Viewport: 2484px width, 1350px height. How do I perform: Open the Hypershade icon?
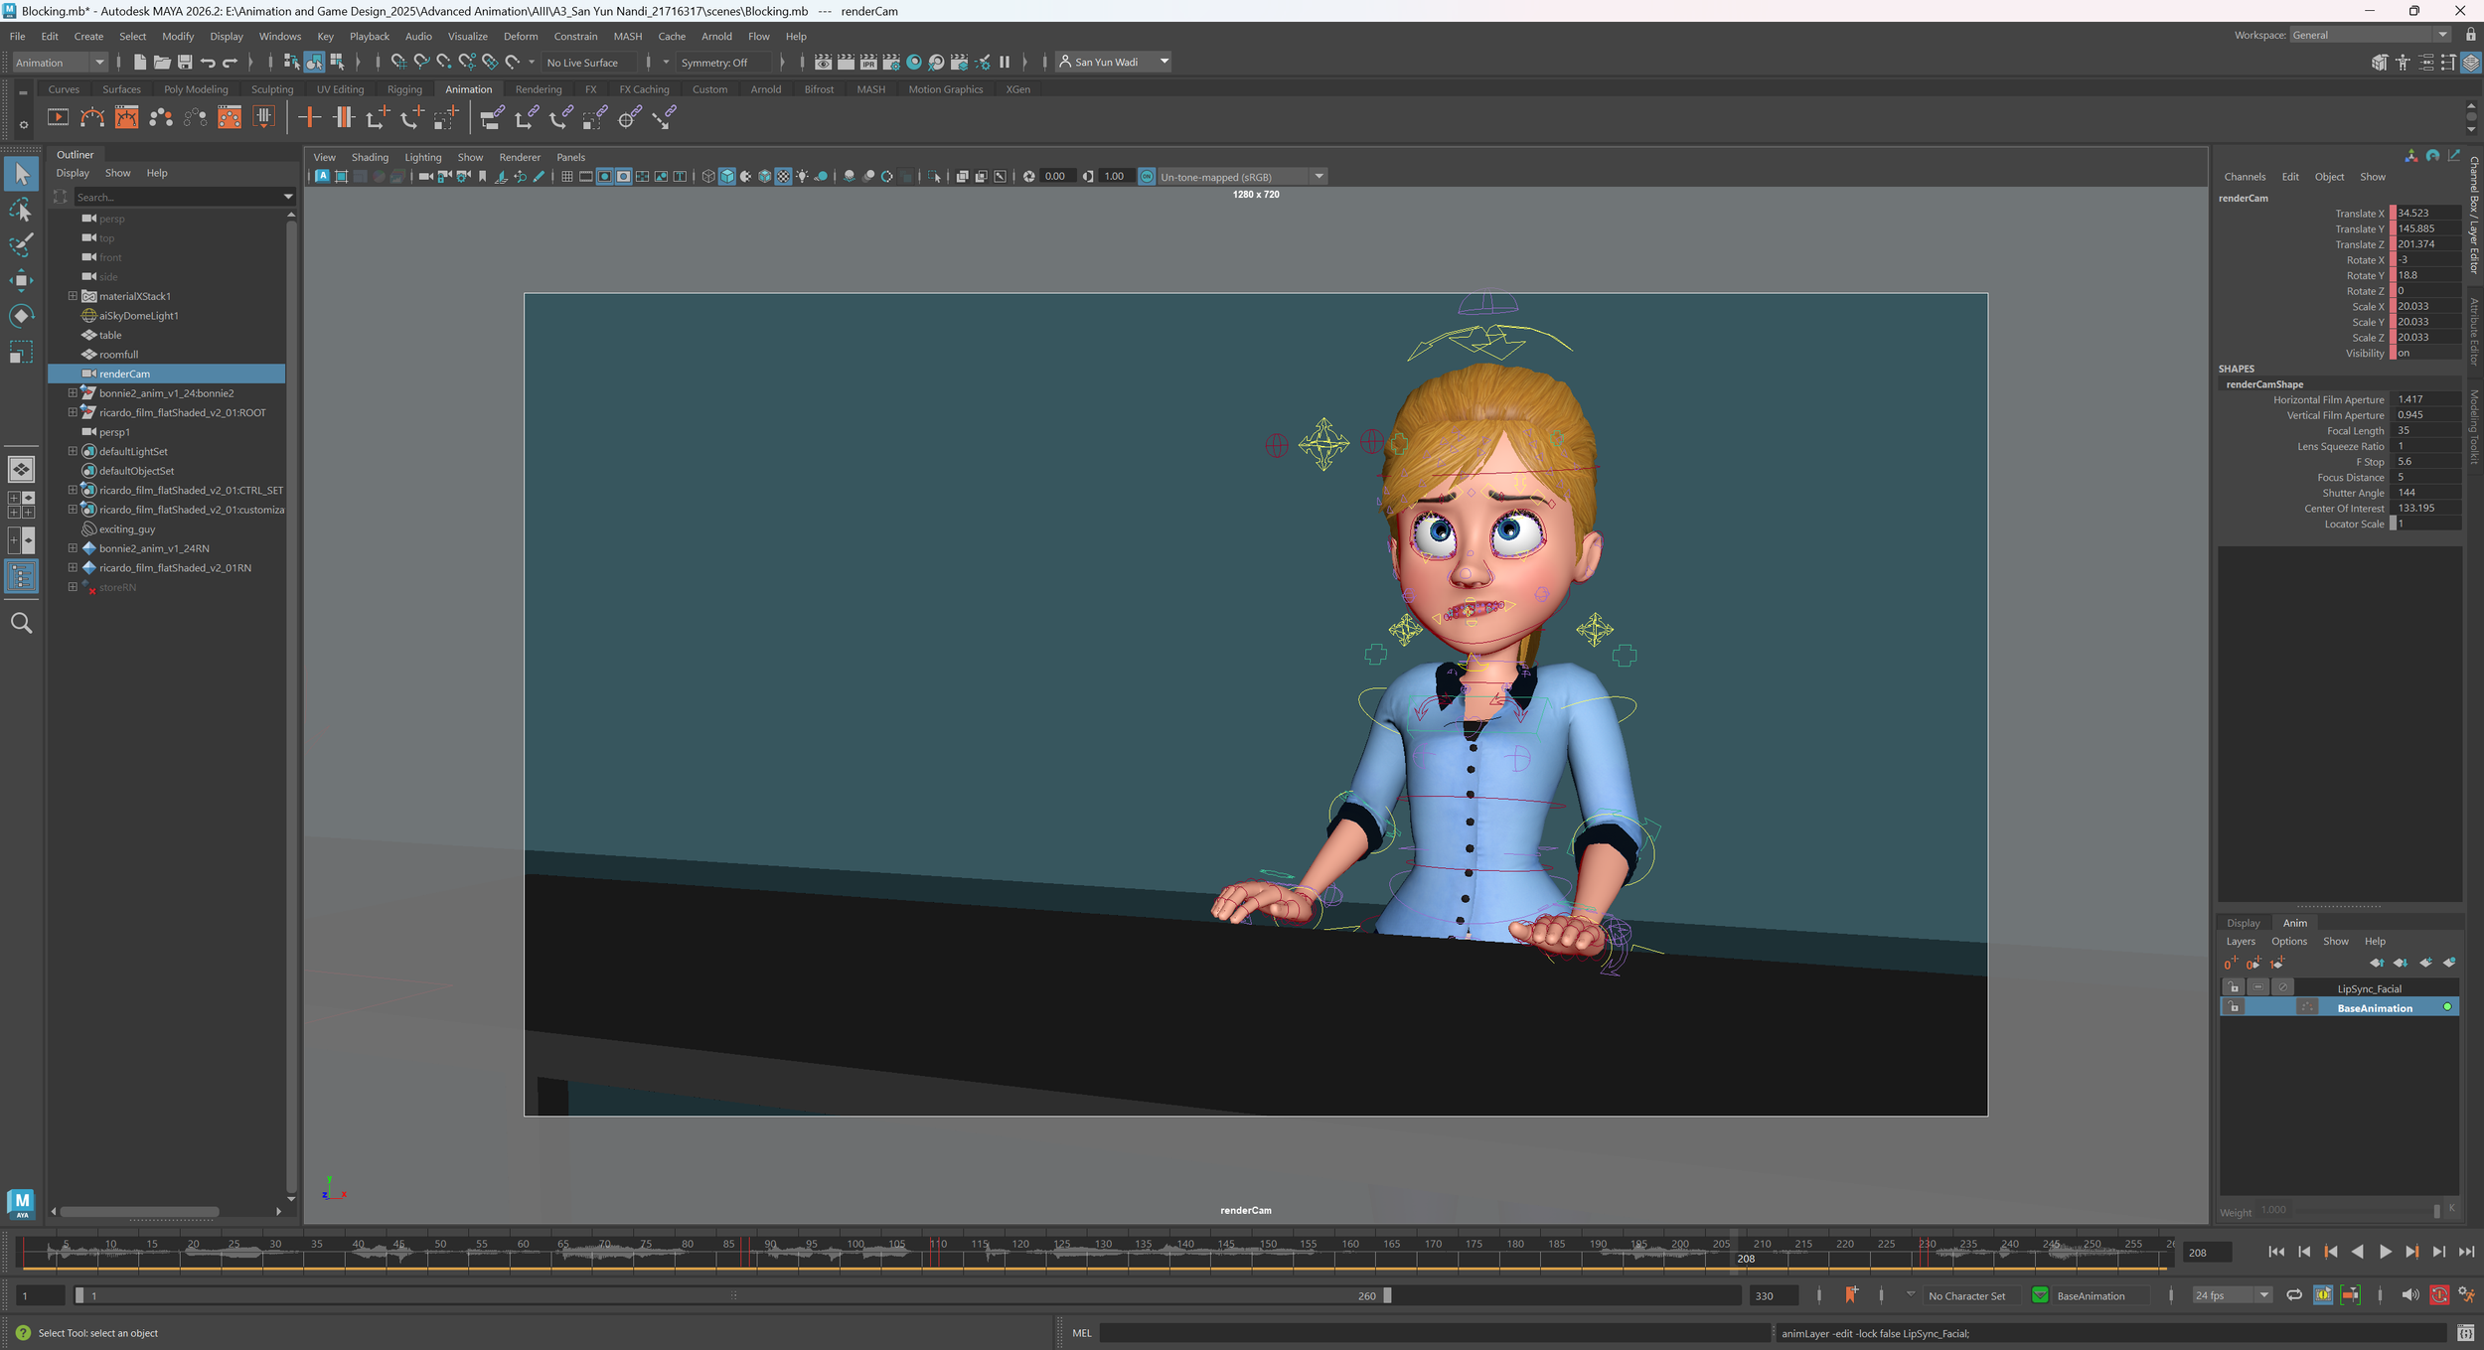click(914, 63)
